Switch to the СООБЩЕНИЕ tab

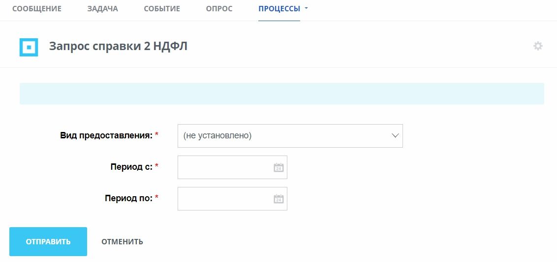tap(37, 9)
